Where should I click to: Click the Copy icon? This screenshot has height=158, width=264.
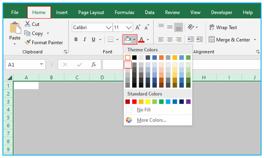point(27,33)
